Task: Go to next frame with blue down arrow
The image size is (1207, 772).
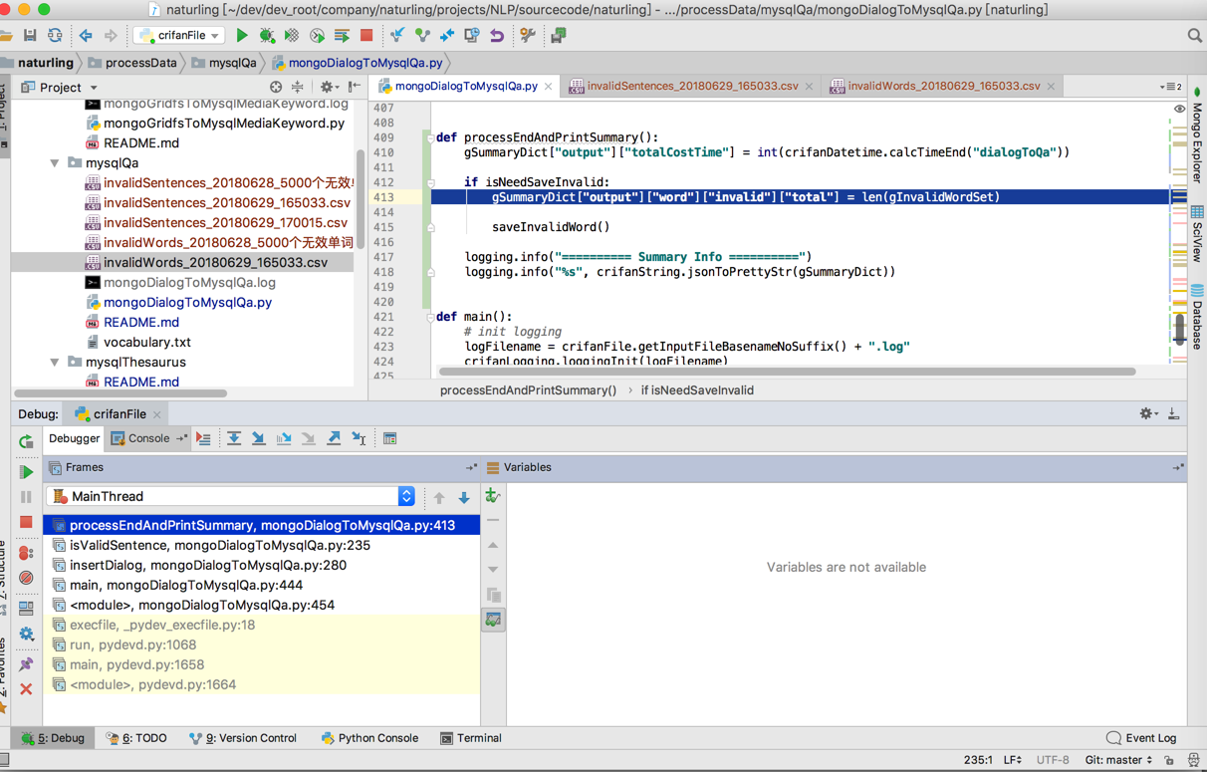Action: pyautogui.click(x=464, y=497)
